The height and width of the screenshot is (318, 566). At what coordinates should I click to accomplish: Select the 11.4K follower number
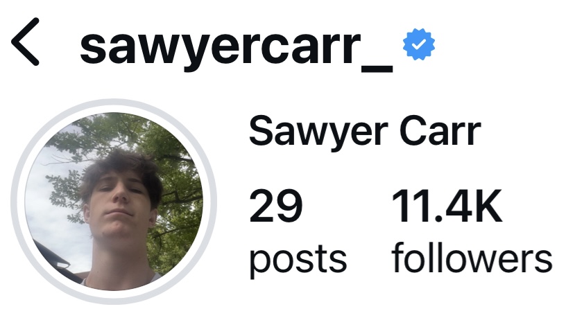447,206
